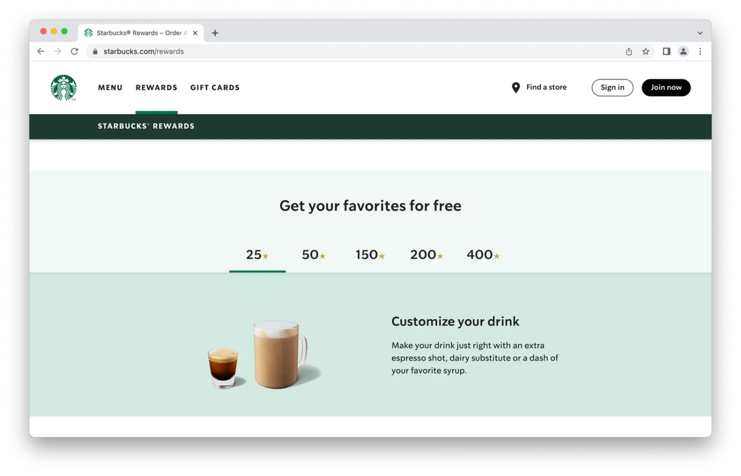Open a new tab with the plus button
This screenshot has width=741, height=476.
coord(215,32)
